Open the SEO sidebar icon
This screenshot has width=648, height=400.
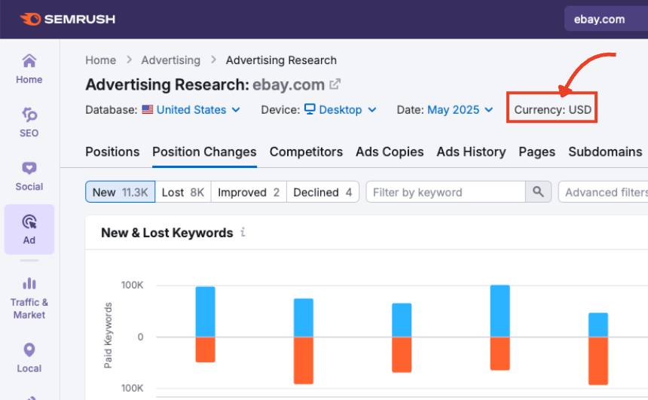[29, 121]
